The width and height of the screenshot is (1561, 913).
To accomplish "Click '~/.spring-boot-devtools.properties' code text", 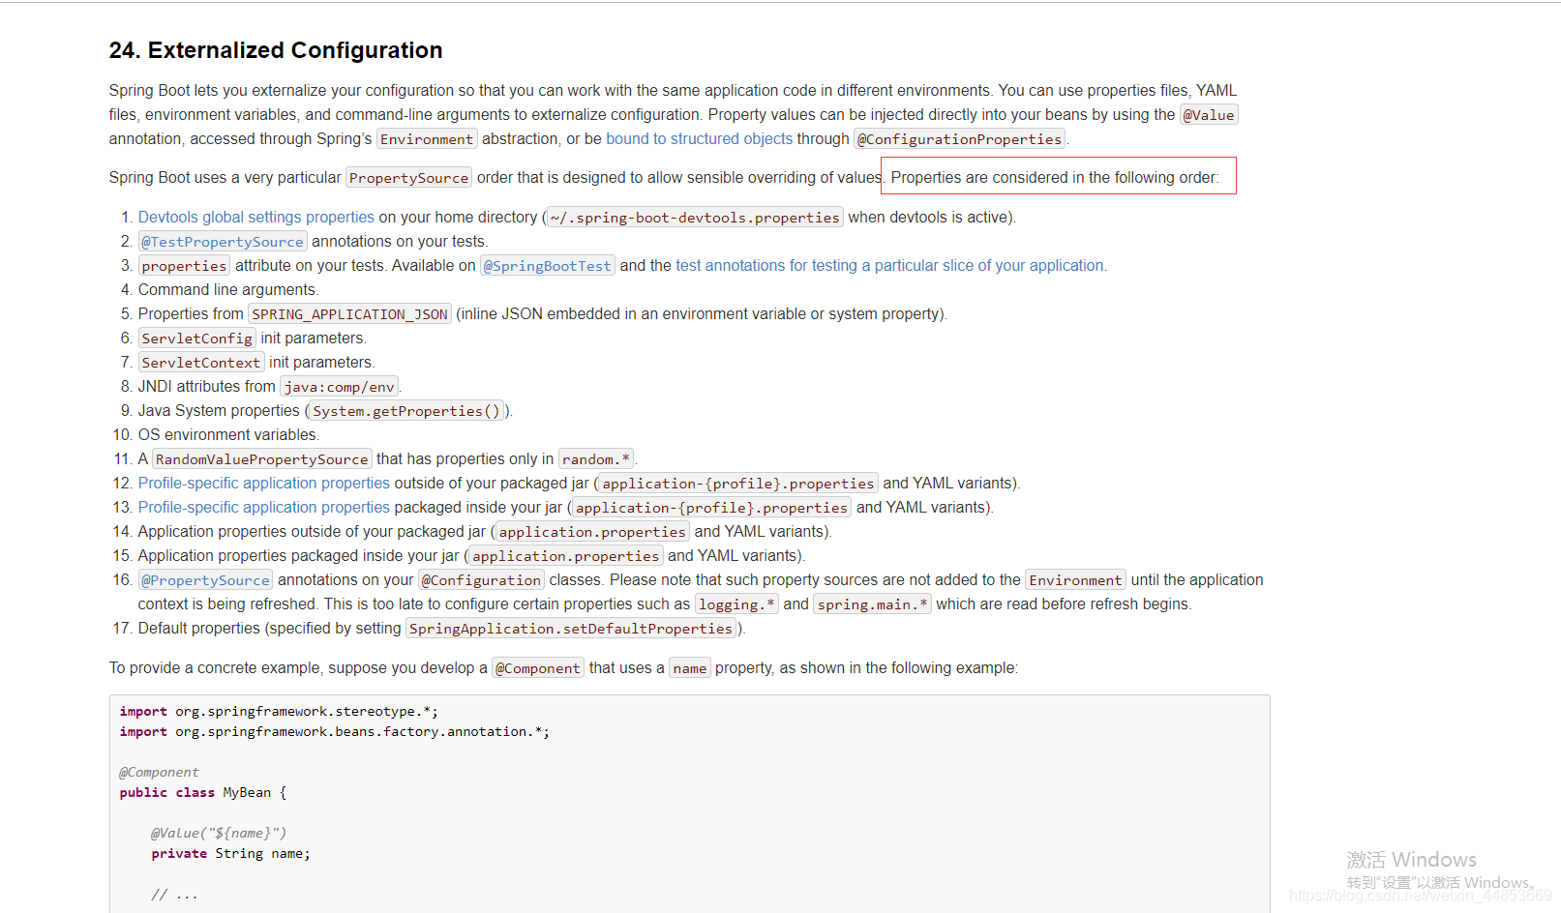I will point(695,218).
